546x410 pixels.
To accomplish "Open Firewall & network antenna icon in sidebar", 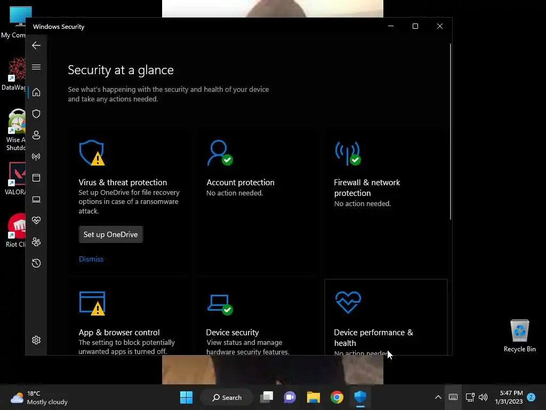I will point(36,156).
